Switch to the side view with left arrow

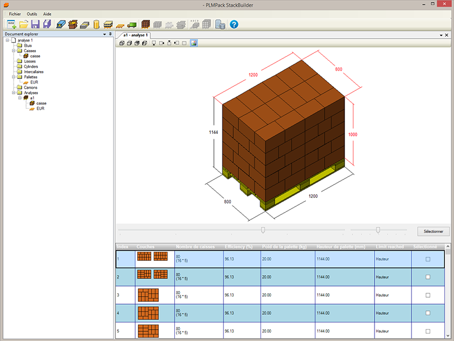tap(176, 43)
